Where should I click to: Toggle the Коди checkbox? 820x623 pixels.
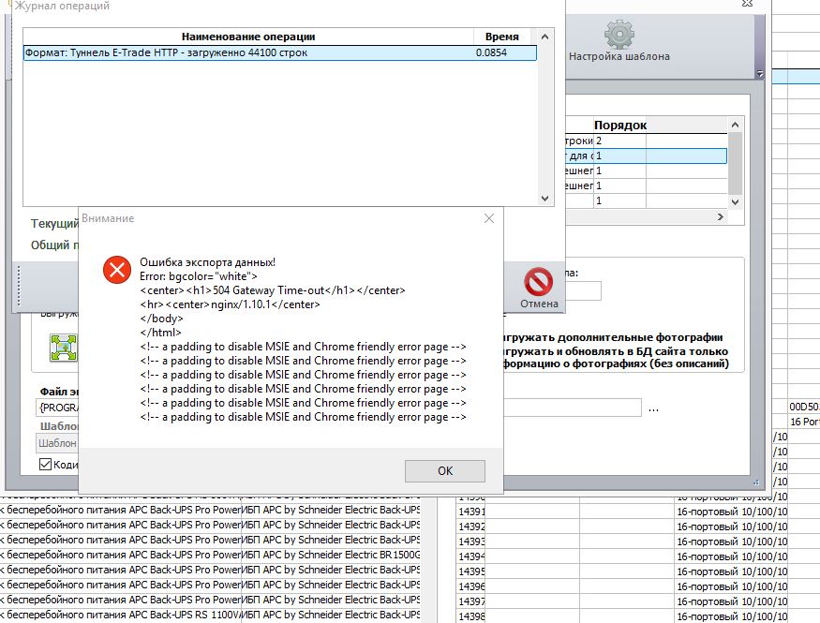tap(46, 464)
